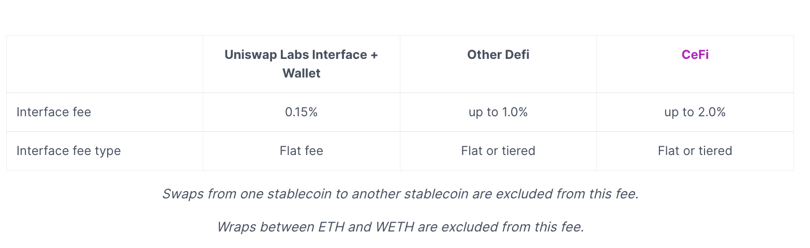Click the stablecoin swaps exclusion note
This screenshot has width=810, height=248.
(x=400, y=194)
